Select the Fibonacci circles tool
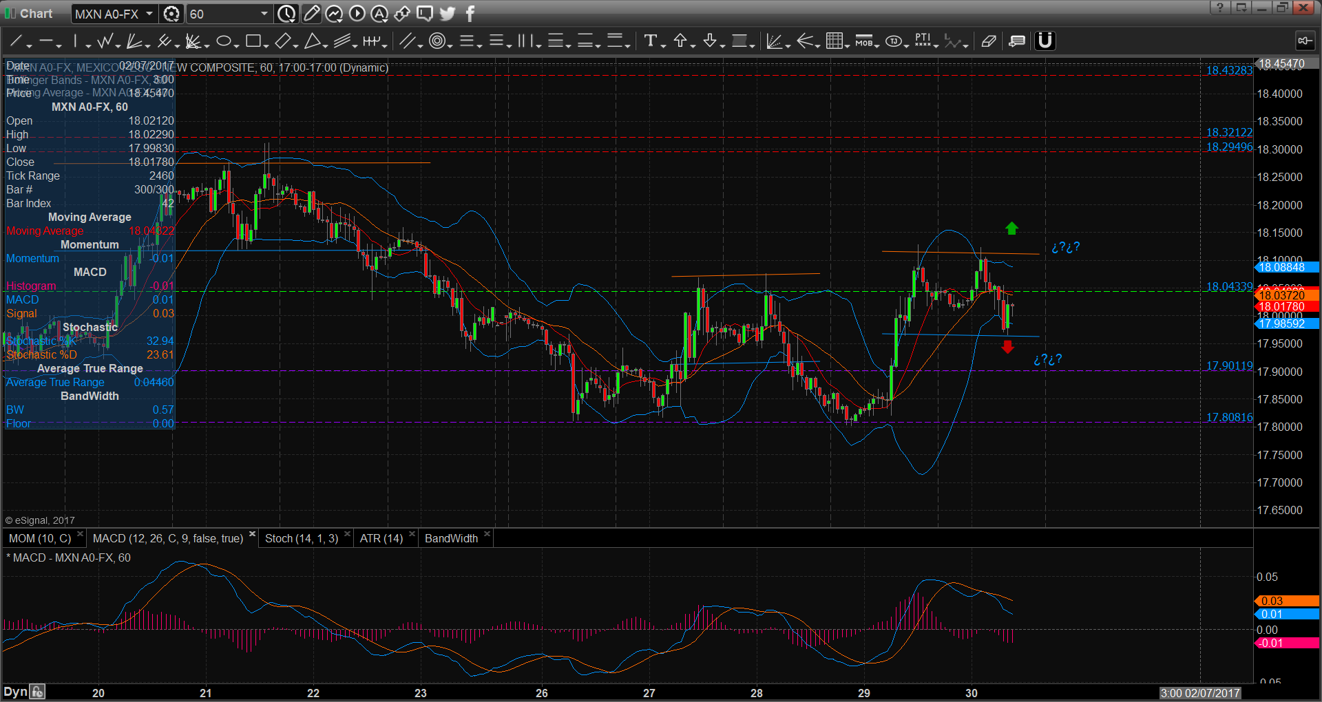The height and width of the screenshot is (702, 1322). click(437, 41)
